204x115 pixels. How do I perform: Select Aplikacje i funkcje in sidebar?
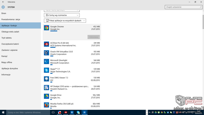[x=20, y=26]
